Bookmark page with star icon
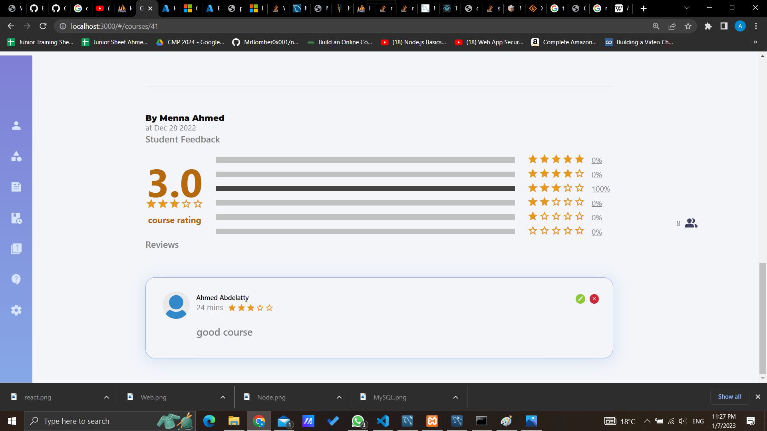Image resolution: width=767 pixels, height=431 pixels. coord(688,26)
